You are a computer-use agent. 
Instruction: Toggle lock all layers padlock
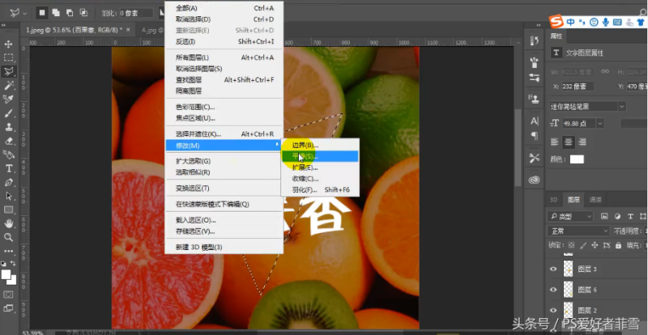click(x=618, y=245)
